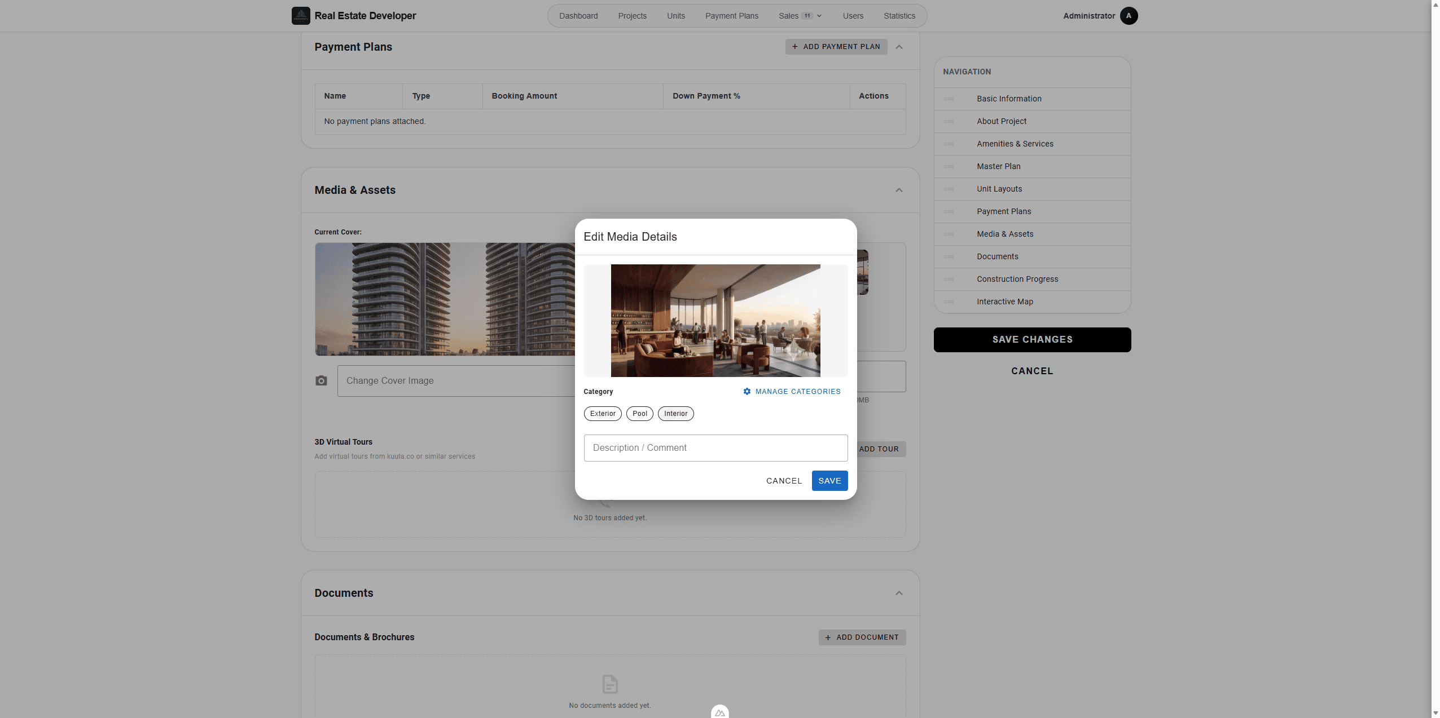Click the Down Payment % column header
1440x718 pixels.
pos(756,96)
